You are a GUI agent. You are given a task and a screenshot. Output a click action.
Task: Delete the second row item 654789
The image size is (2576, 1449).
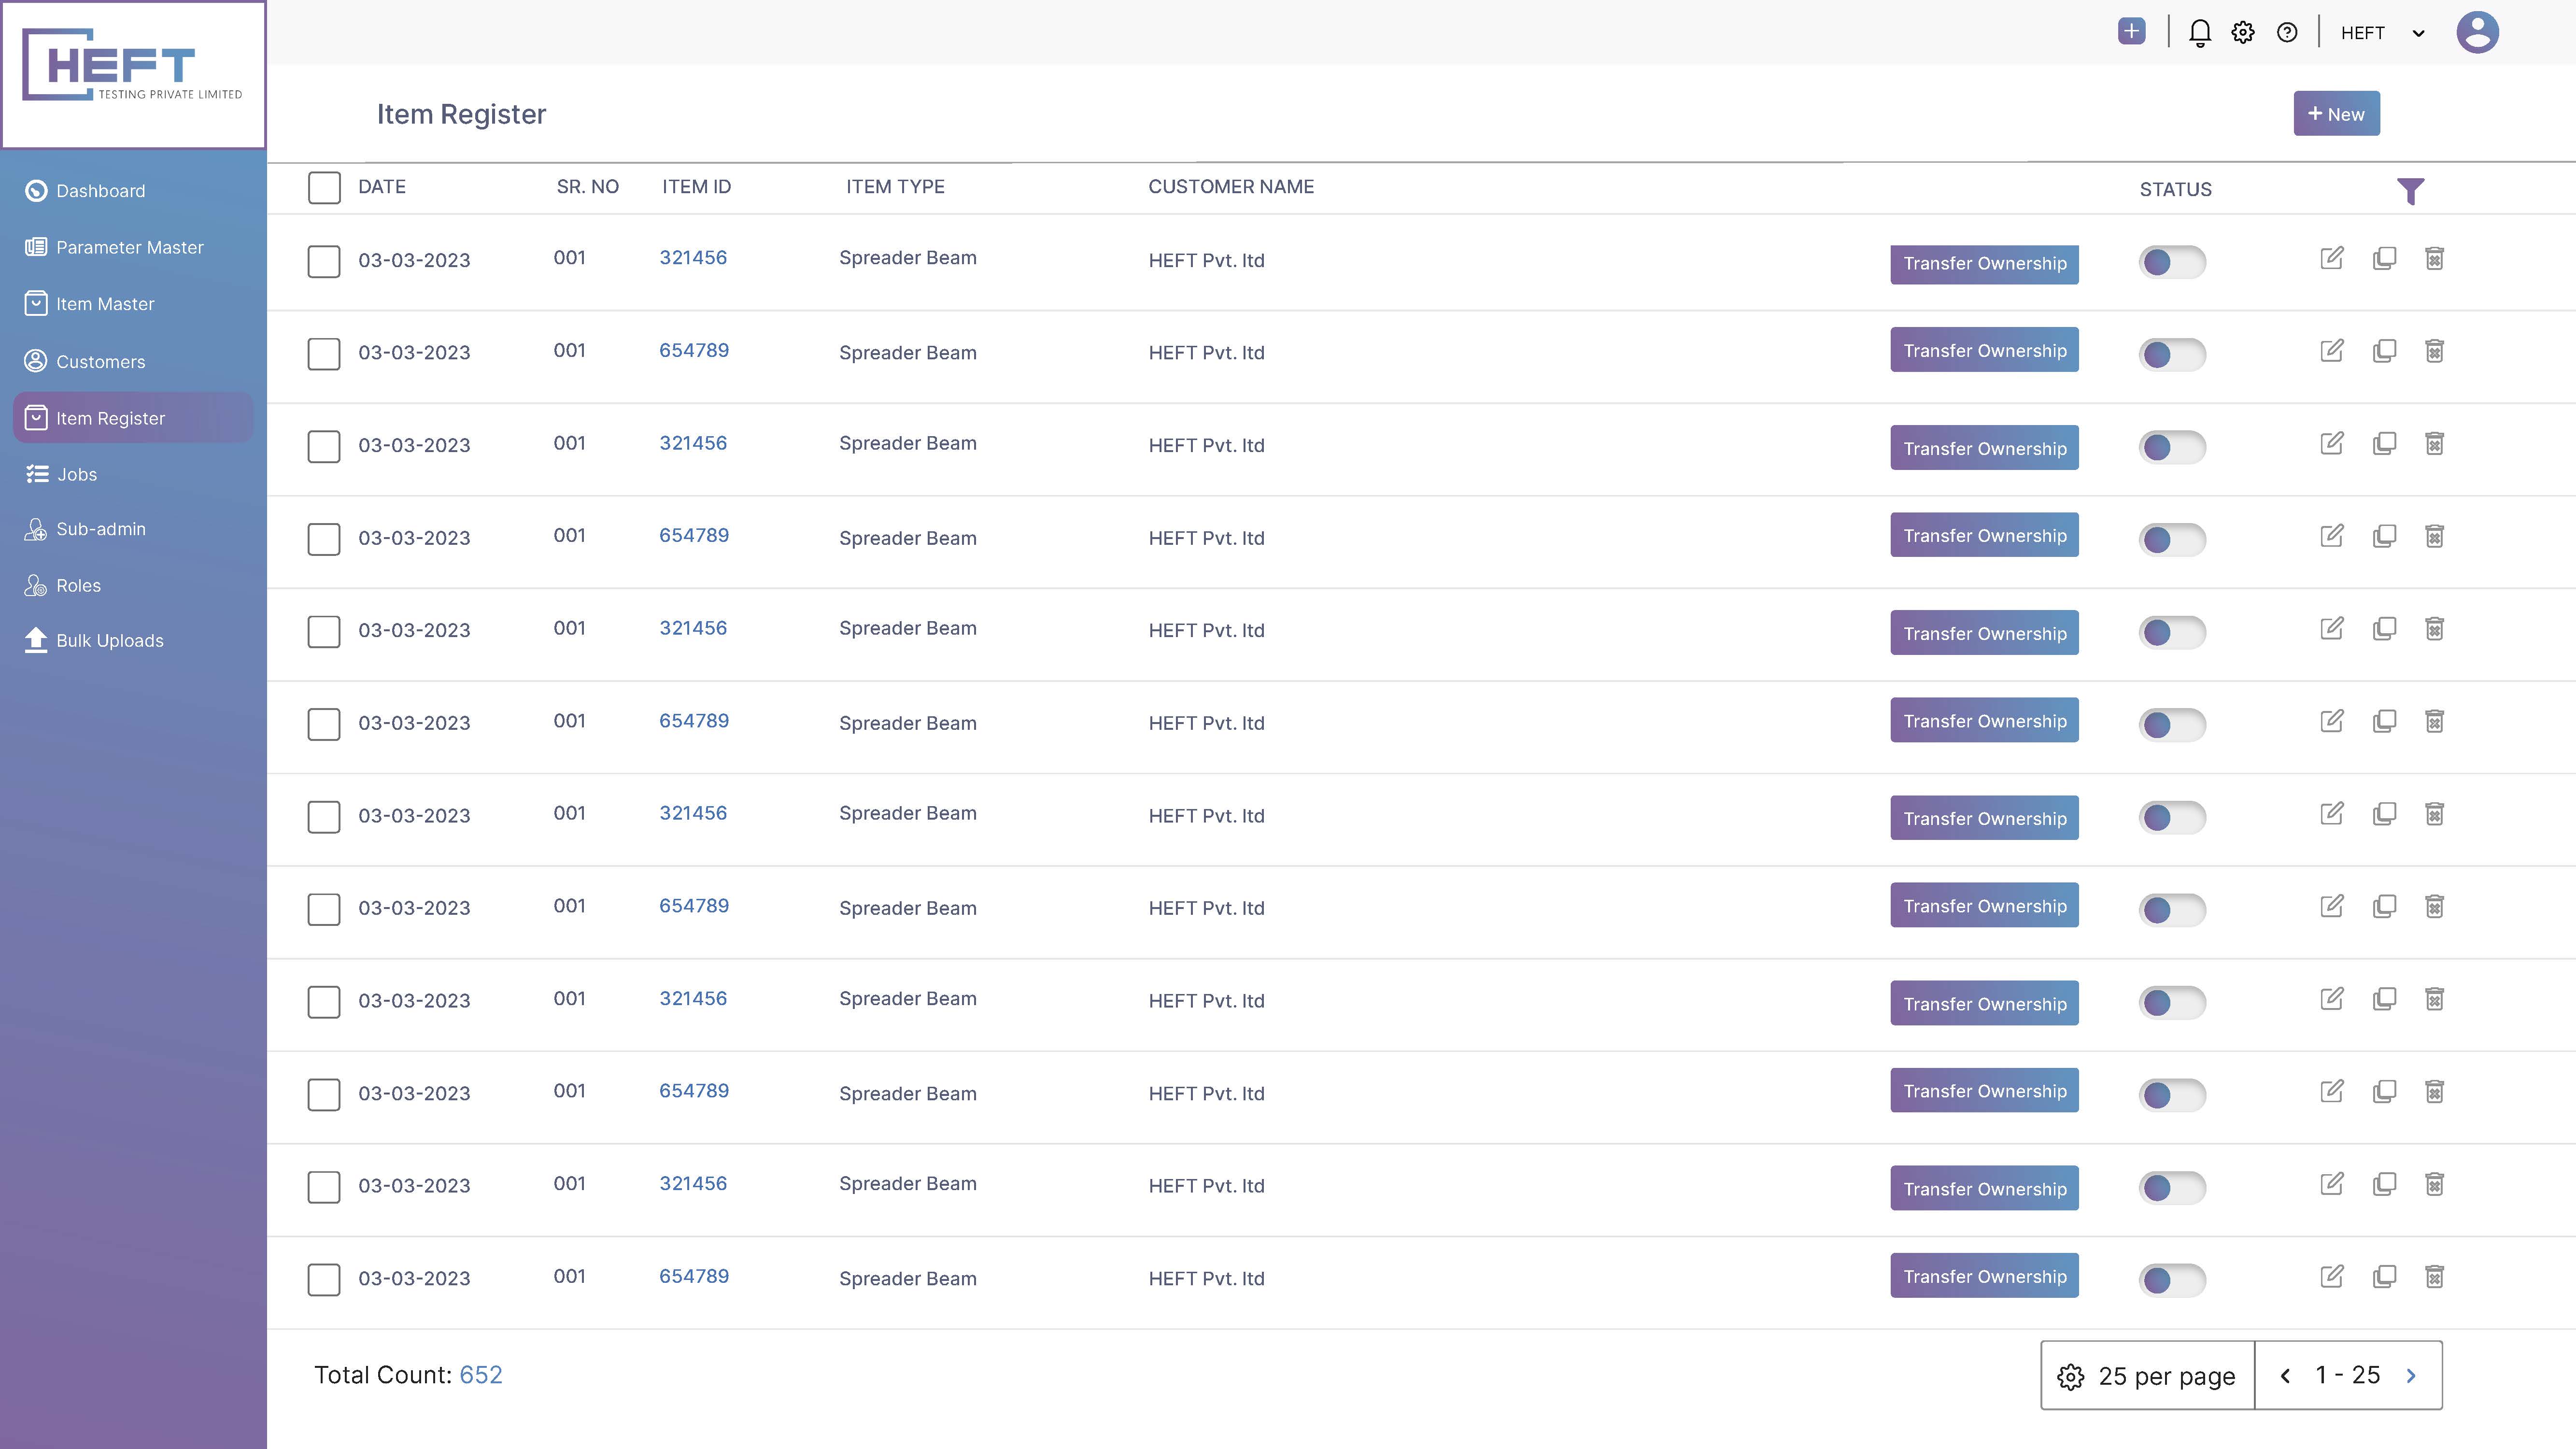pos(2434,351)
